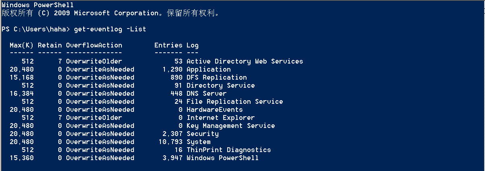Click the Entries column header
This screenshot has height=171, width=485.
click(x=168, y=45)
